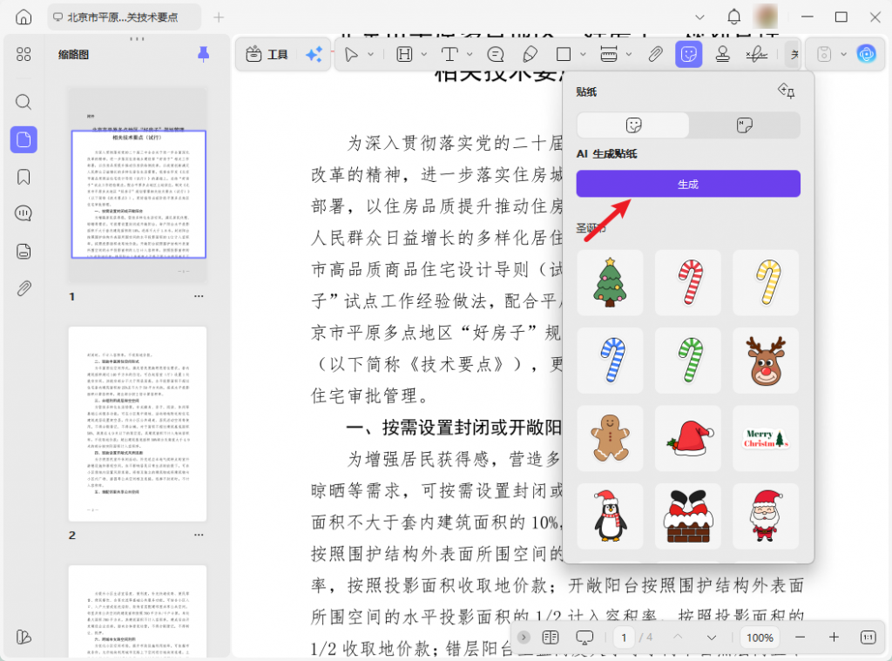The width and height of the screenshot is (892, 661).
Task: Switch to the comments panel in sidebar
Action: click(24, 212)
